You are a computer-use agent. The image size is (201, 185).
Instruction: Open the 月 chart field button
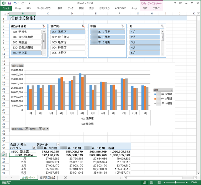coord(46,129)
